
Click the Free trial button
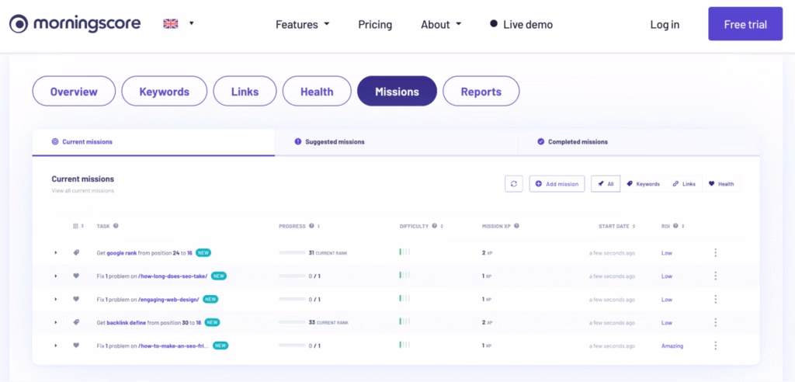tap(745, 24)
